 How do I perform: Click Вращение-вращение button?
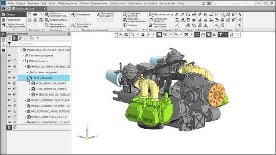[106, 14]
